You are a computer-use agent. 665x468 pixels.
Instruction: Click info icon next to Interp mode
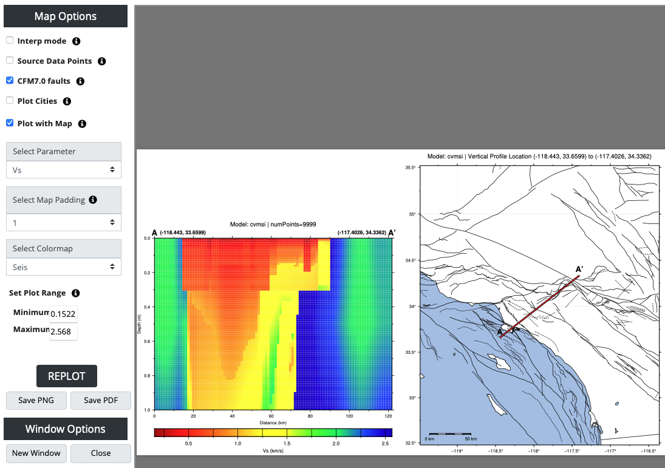point(76,41)
